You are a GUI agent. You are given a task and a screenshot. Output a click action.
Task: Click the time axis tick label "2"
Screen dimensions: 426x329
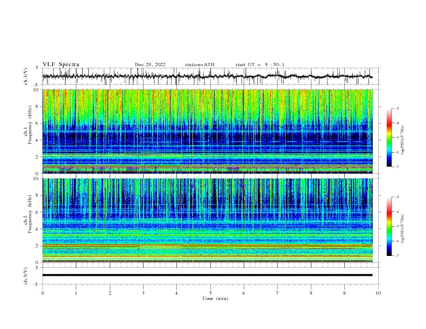click(110, 293)
